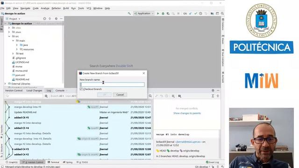Click Cancel in Create New Branch dialog
Screen dimensions: 299x168
click(x=120, y=95)
